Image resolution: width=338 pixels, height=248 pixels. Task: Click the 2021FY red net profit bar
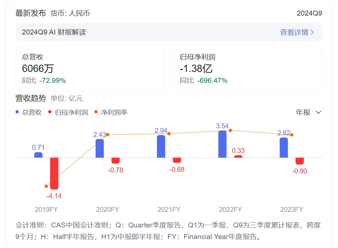[x=177, y=160]
